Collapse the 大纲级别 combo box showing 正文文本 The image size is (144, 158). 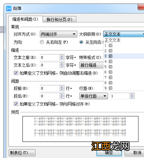[x=124, y=34]
